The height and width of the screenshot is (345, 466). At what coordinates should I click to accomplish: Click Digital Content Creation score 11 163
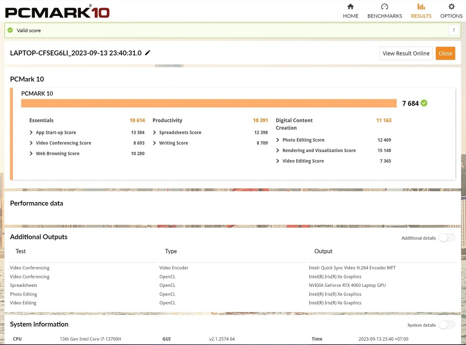tap(384, 120)
